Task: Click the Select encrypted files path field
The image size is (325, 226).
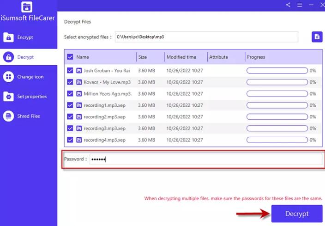Action: 206,37
